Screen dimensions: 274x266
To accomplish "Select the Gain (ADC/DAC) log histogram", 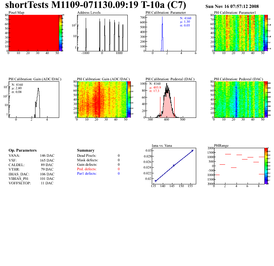I will coord(34,100).
